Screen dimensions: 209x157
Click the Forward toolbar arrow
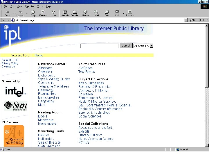(x=20, y=12)
